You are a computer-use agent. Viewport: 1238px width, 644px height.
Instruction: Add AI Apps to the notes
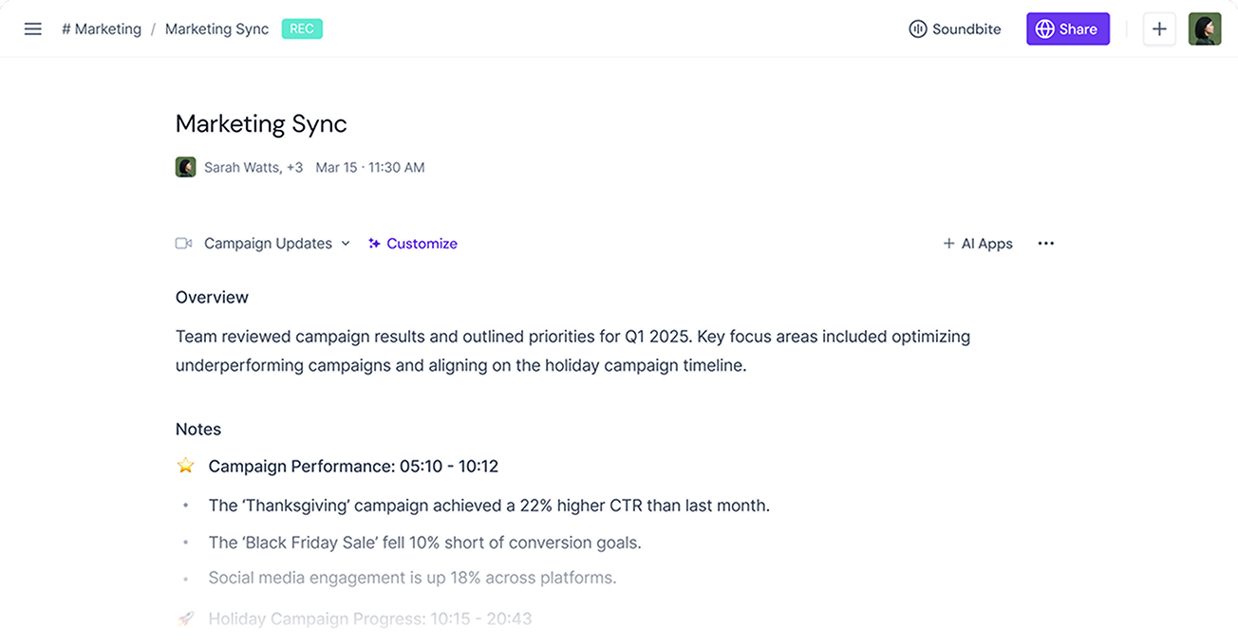[x=978, y=244]
